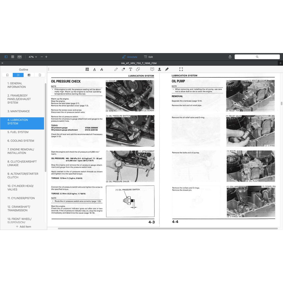This screenshot has height=283, width=283.
Task: Select the HA_AT_XRV_750_T_1996_FSM document tab
Action: 139,63
